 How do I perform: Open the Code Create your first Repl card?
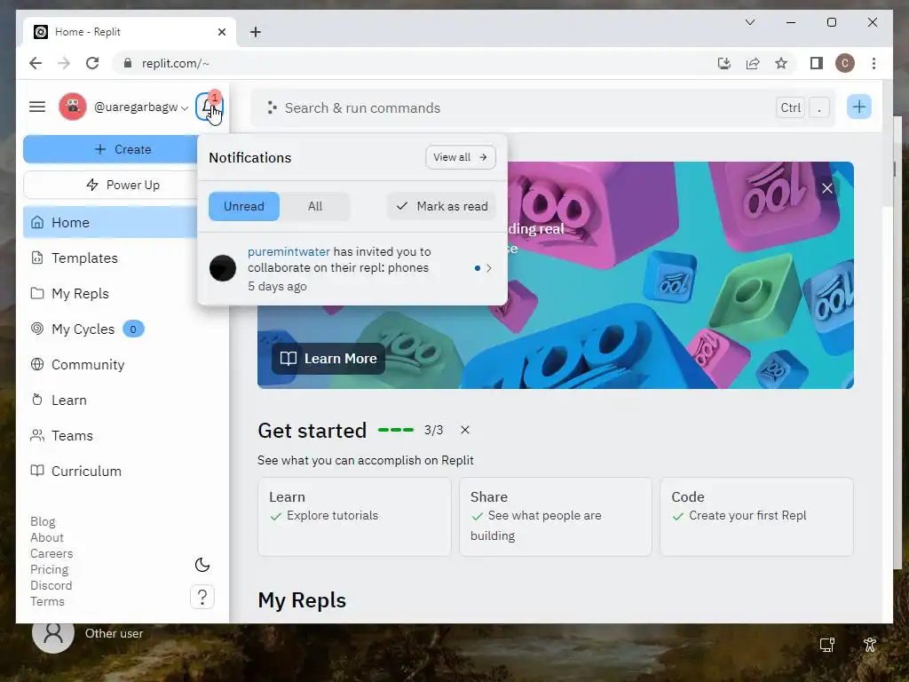point(756,517)
